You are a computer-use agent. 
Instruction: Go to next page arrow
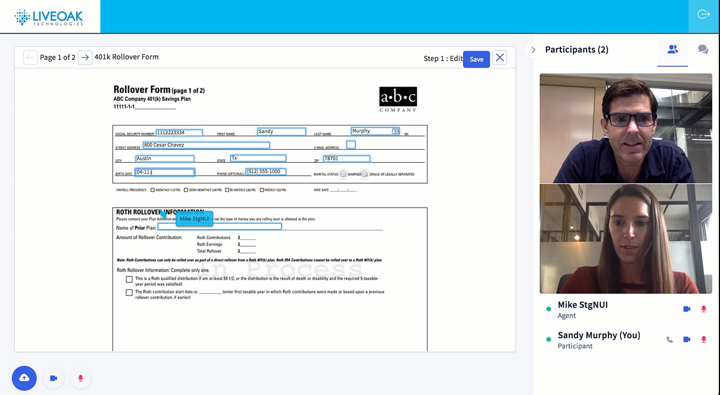[x=85, y=57]
